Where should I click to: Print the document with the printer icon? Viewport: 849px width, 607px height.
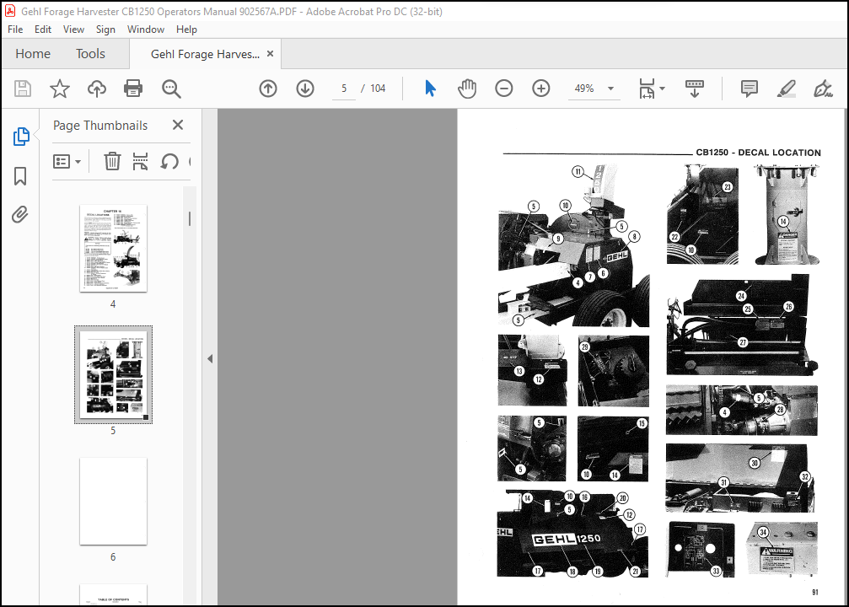click(133, 89)
